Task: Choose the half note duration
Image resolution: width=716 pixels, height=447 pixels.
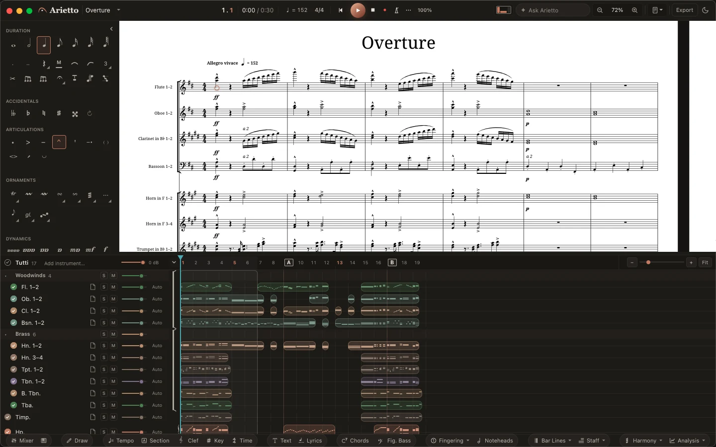Action: (x=29, y=44)
